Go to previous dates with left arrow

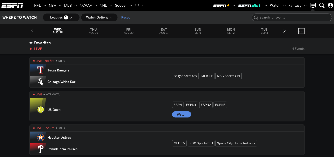pyautogui.click(x=32, y=31)
